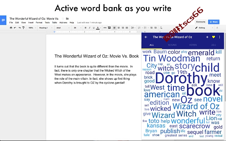Click the plus icon in the word bank header

point(207,37)
